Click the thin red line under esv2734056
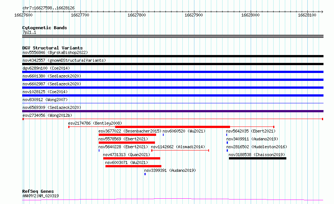This screenshot has height=204, width=334. [173, 119]
